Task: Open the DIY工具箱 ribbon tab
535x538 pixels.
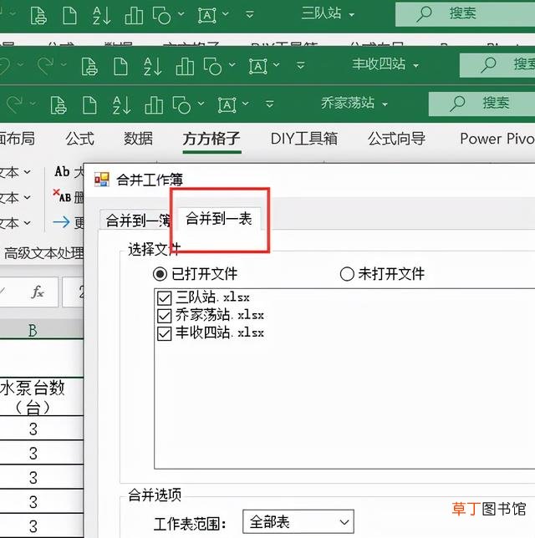Action: click(304, 139)
